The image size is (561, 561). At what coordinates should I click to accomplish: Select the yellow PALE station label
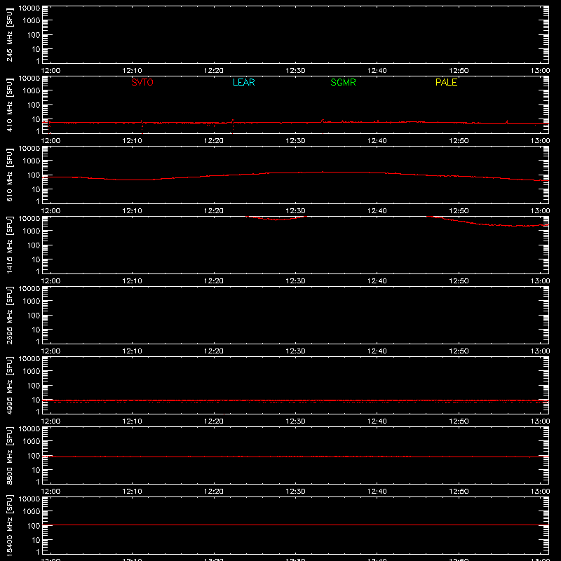(446, 82)
